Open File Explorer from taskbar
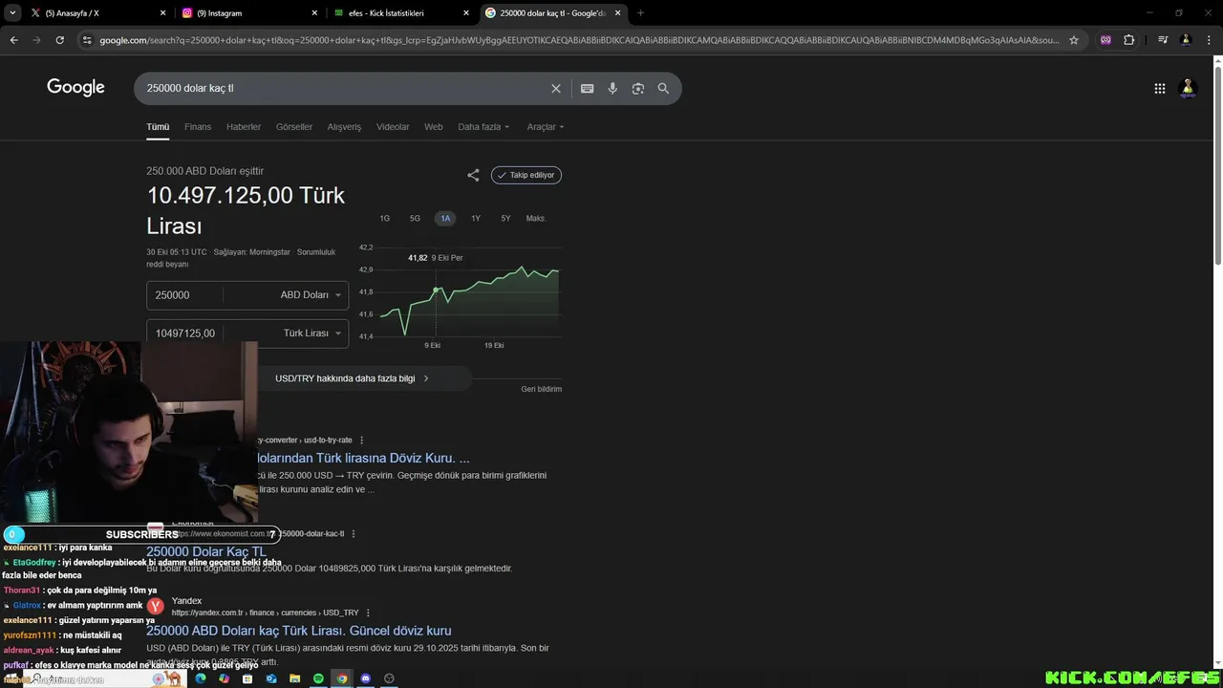Screen dimensions: 1223x688 [x=294, y=678]
